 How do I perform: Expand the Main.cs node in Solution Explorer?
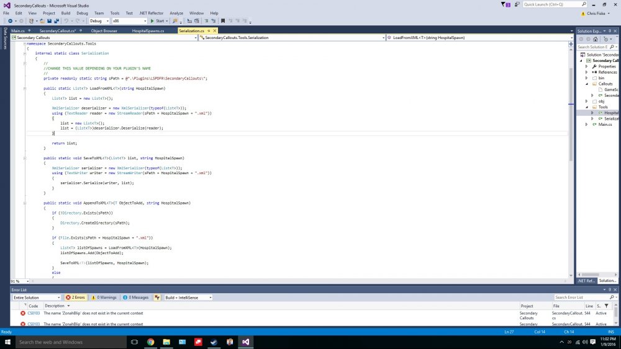(587, 125)
